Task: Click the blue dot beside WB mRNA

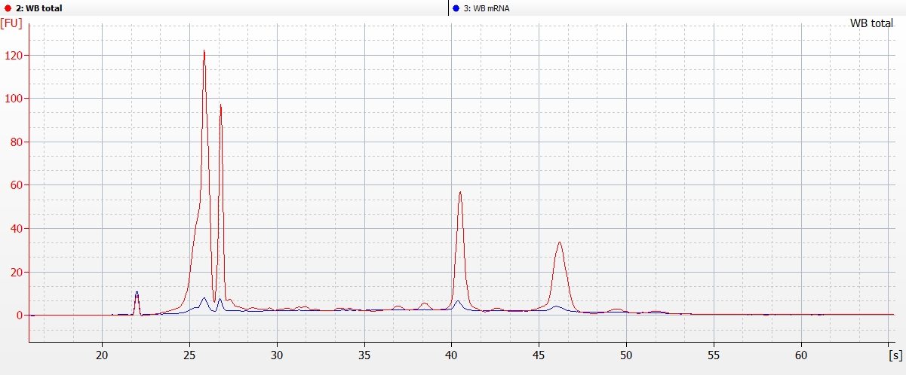Action: [456, 8]
